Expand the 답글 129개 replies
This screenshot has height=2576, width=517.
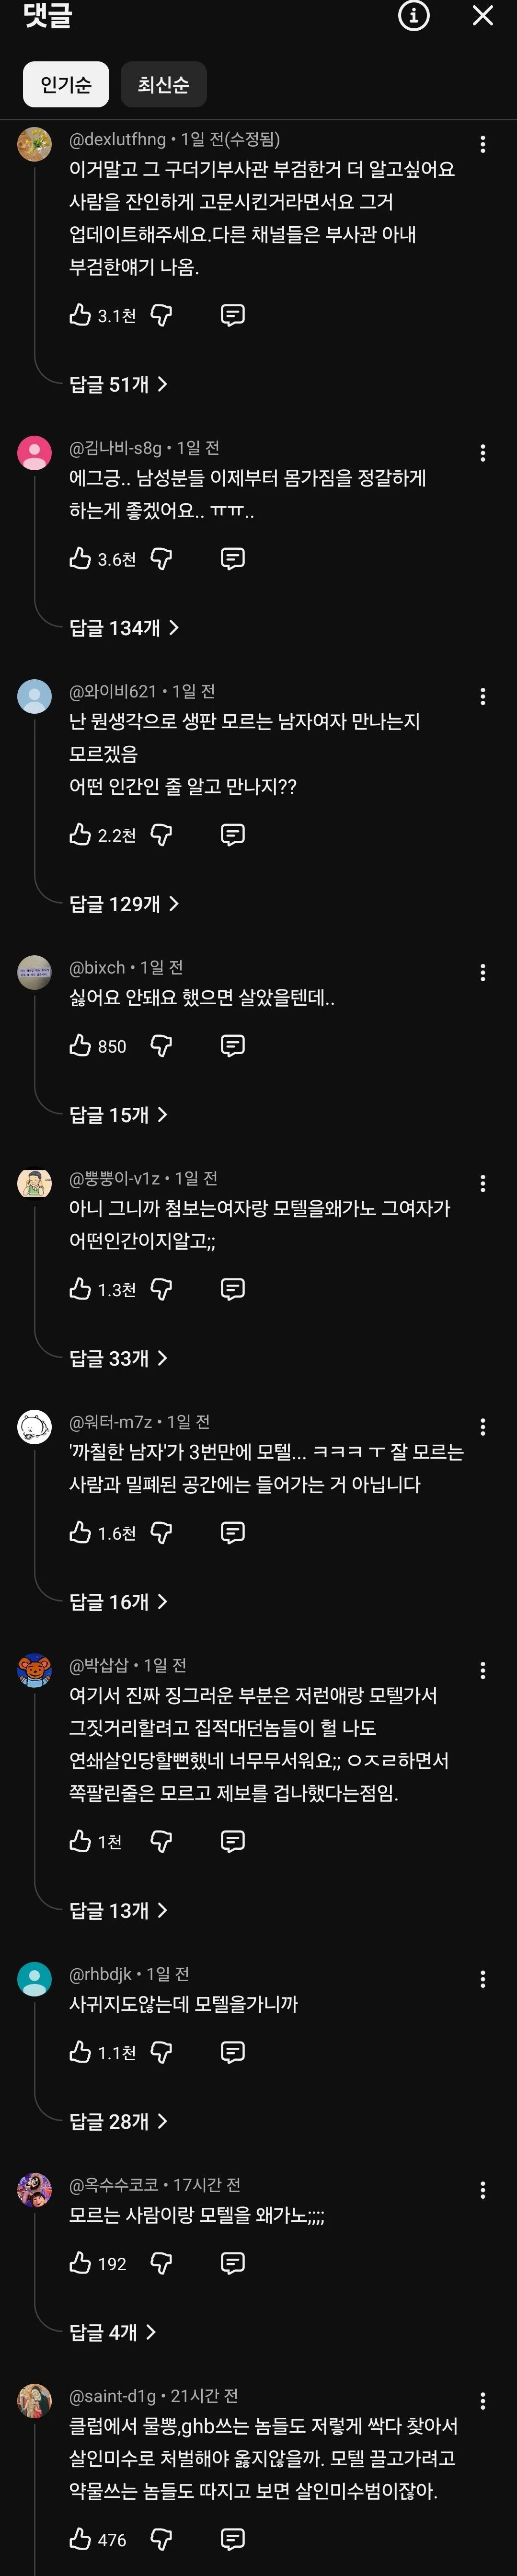pyautogui.click(x=124, y=903)
